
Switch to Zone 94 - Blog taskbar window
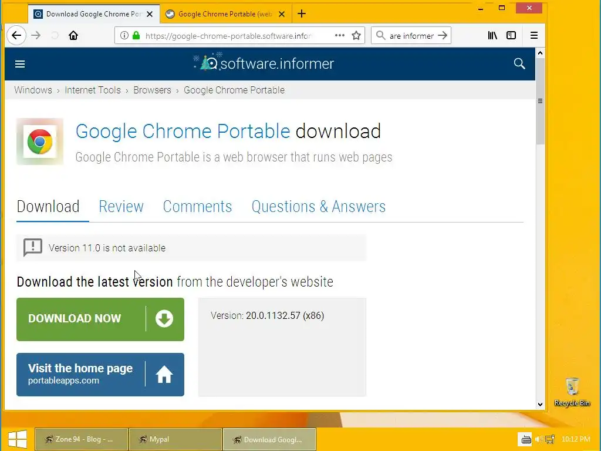click(81, 439)
